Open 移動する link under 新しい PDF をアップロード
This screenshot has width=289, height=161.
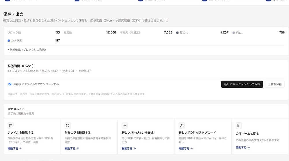click(186, 148)
